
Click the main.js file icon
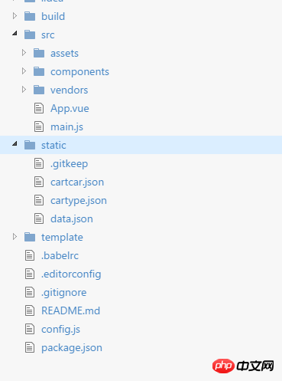pos(39,126)
